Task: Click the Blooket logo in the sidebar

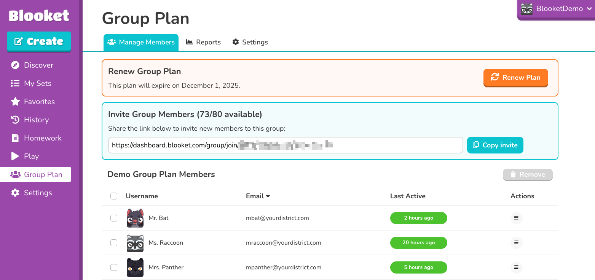Action: (38, 16)
